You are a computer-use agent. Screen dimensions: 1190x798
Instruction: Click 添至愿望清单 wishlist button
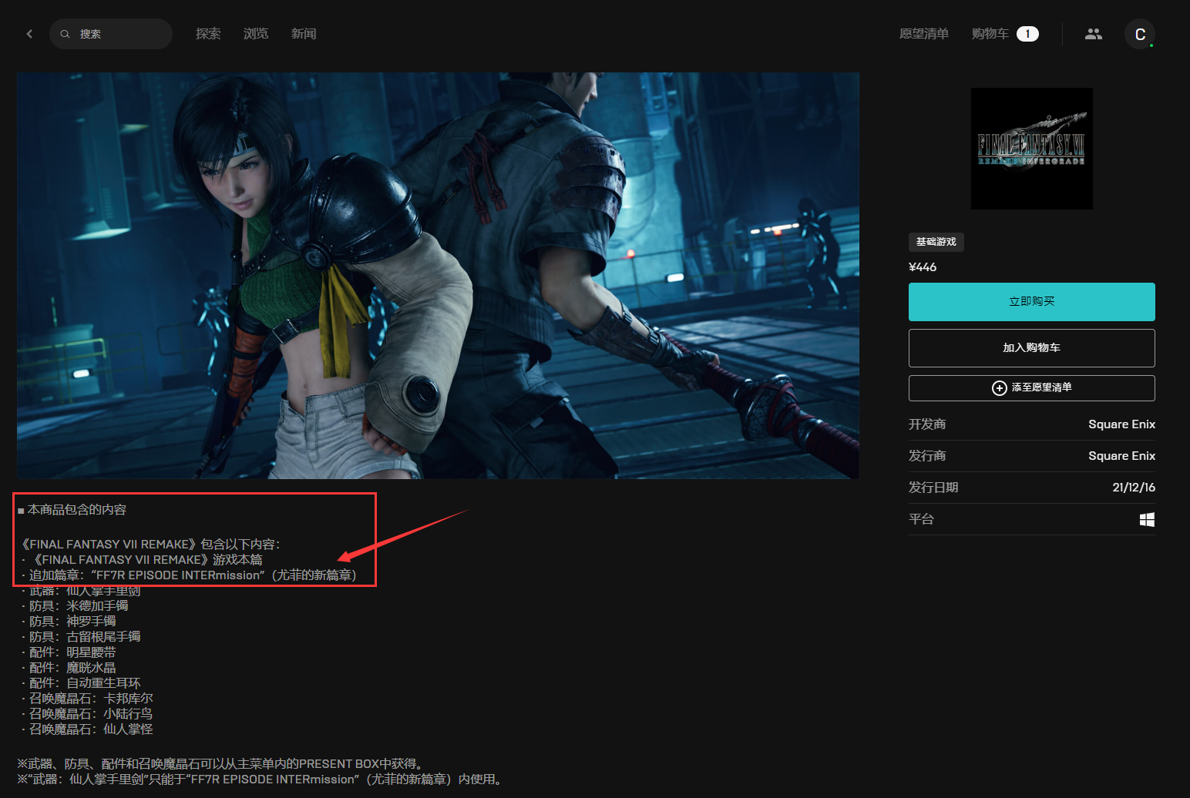[x=1032, y=388]
